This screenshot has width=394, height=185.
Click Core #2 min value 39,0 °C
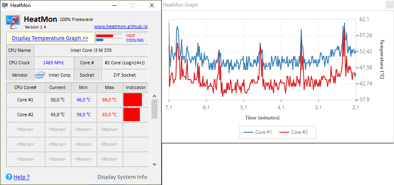(83, 115)
